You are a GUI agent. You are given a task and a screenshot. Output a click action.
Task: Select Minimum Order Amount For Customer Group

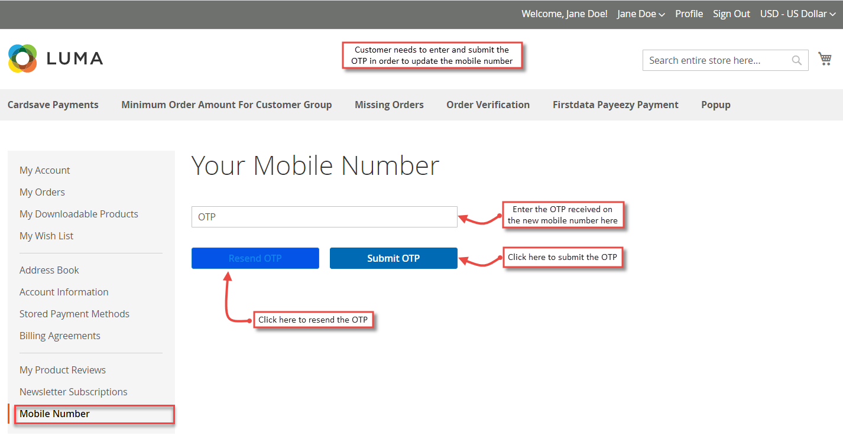pos(226,105)
